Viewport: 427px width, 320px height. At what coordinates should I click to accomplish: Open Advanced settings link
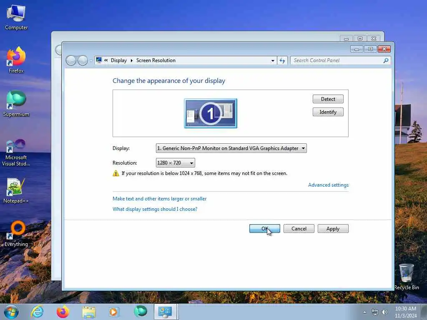point(328,185)
